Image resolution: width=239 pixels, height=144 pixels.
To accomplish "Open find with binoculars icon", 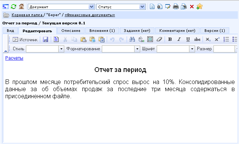I will 132,39.
